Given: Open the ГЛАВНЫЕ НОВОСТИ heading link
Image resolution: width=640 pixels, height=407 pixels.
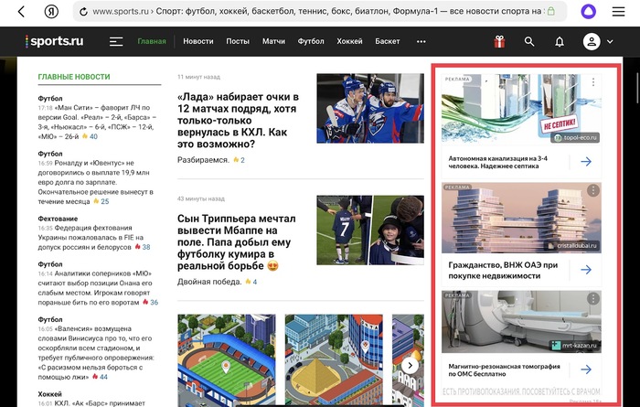Looking at the screenshot, I should click(74, 77).
